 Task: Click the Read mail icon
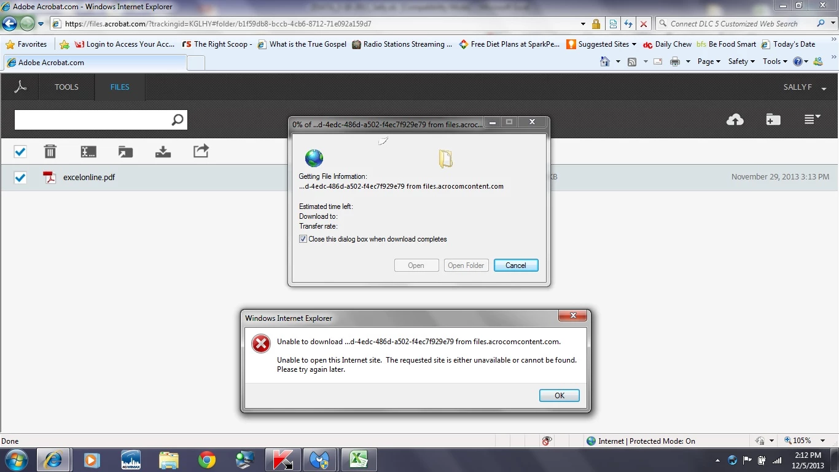pyautogui.click(x=658, y=61)
